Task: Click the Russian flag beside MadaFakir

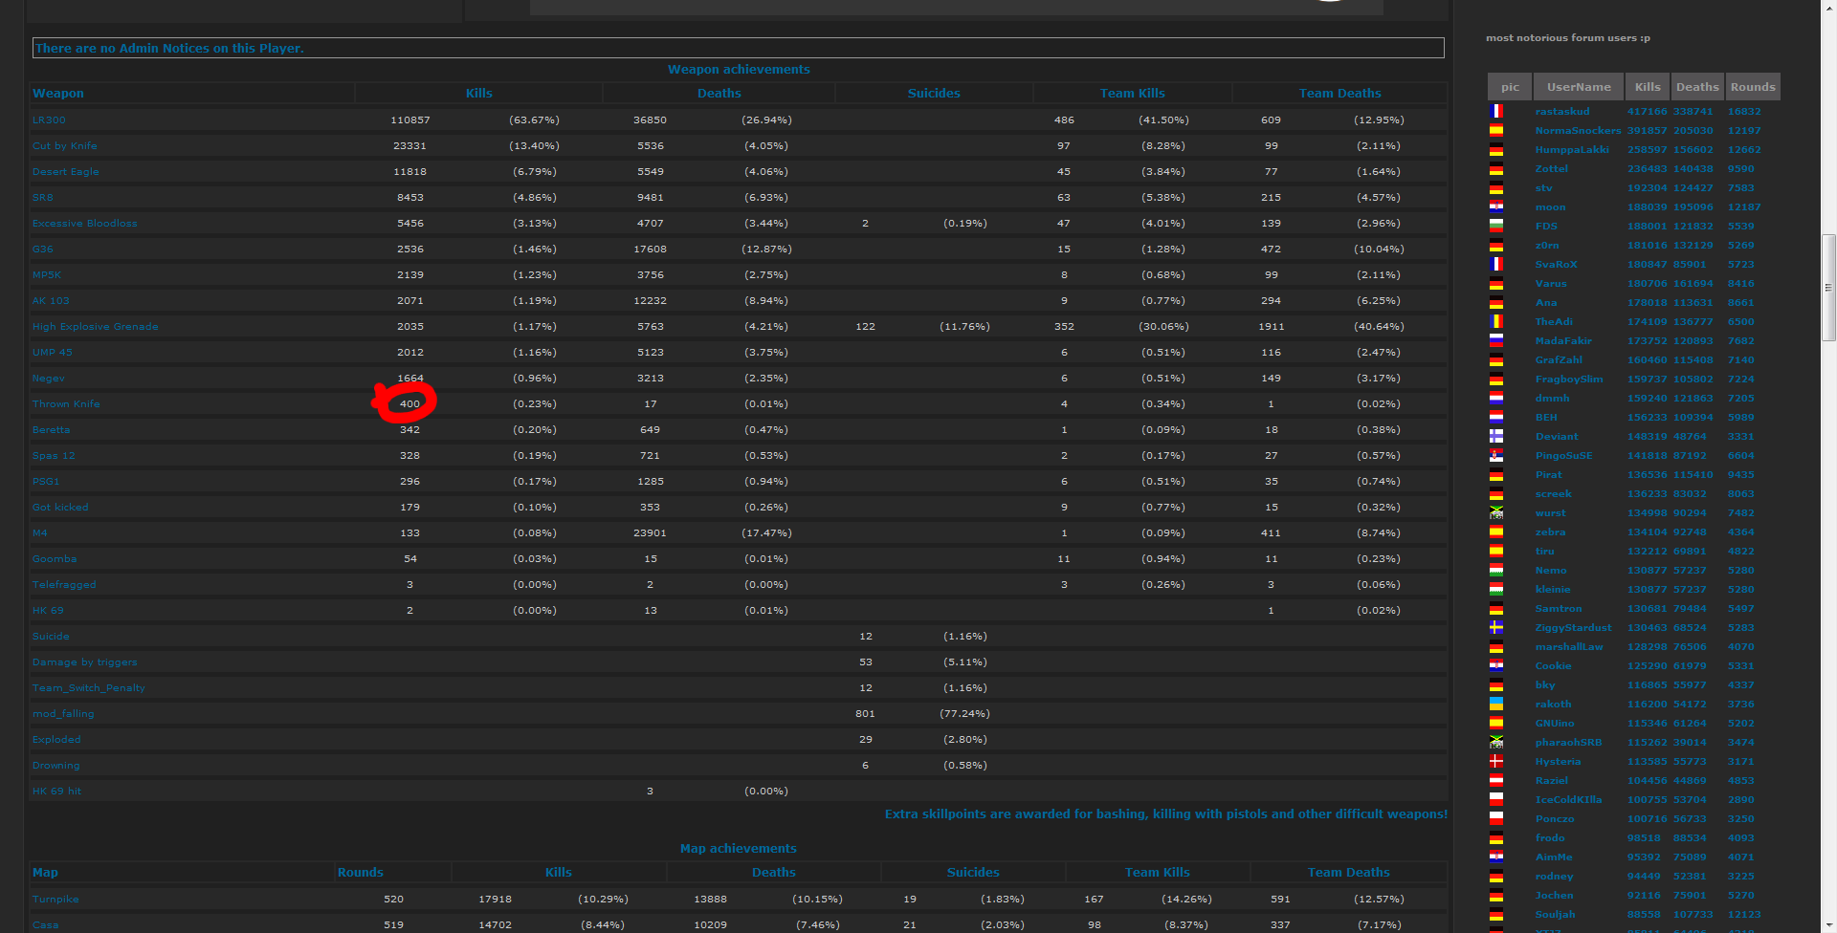Action: pos(1496,341)
